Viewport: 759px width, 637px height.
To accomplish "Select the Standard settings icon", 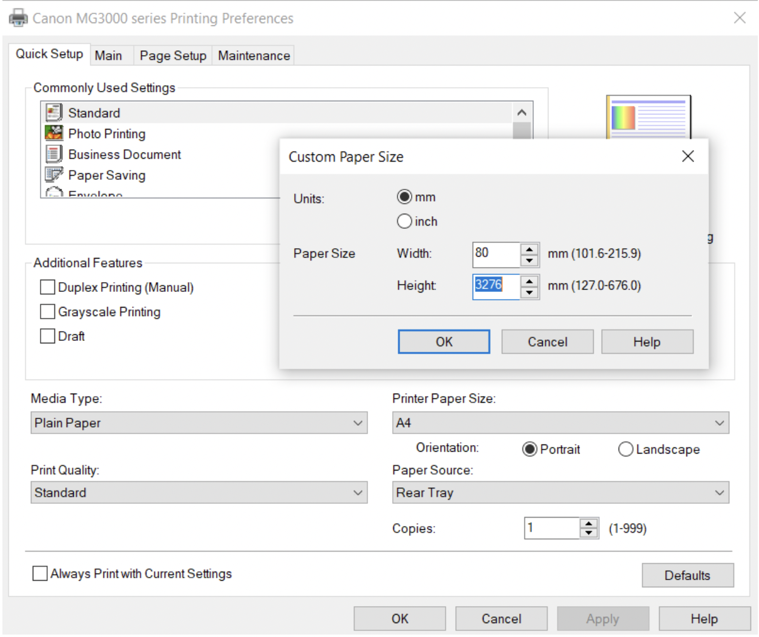I will pos(54,113).
